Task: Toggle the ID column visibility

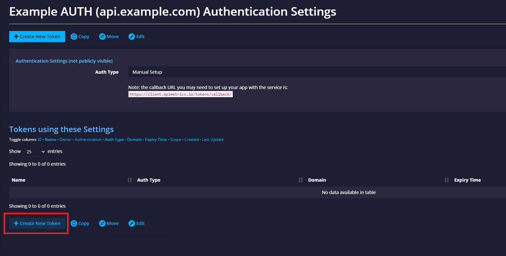Action: tap(40, 140)
